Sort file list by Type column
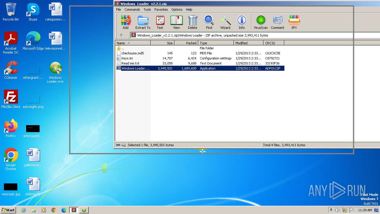 click(216, 43)
